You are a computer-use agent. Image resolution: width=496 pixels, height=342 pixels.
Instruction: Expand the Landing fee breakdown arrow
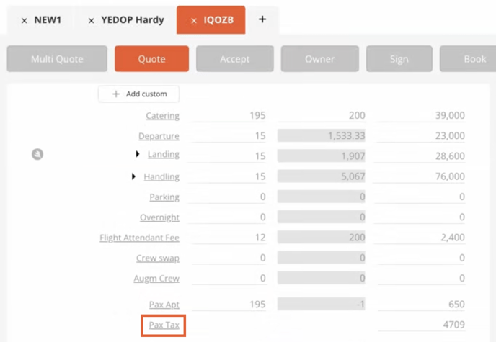pyautogui.click(x=137, y=154)
